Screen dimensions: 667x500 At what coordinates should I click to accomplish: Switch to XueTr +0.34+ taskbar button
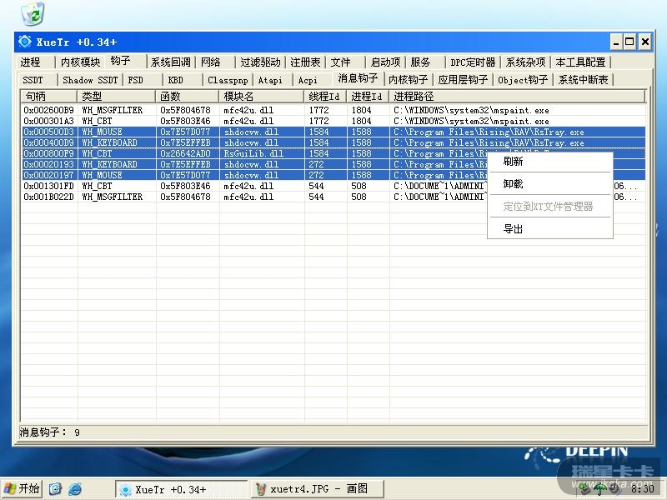pos(181,489)
